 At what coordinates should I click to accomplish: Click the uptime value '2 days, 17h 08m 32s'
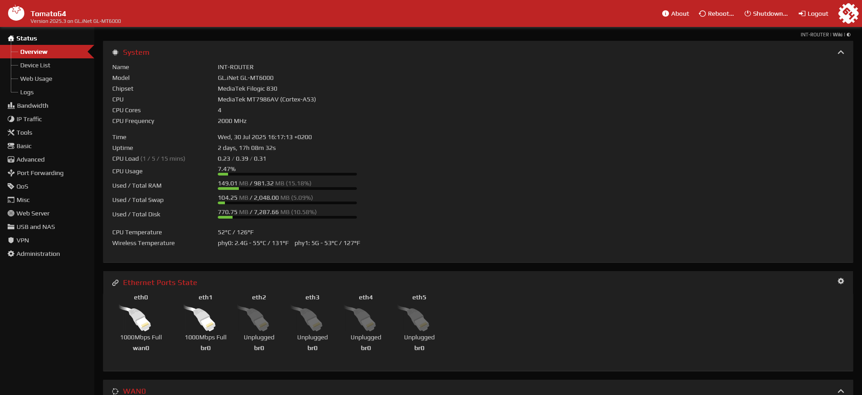click(x=246, y=148)
